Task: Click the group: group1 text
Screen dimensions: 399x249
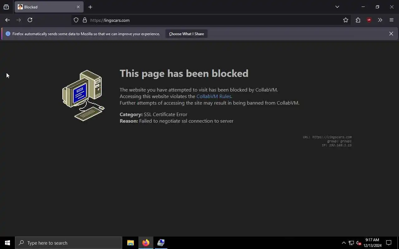Action: 339,141
